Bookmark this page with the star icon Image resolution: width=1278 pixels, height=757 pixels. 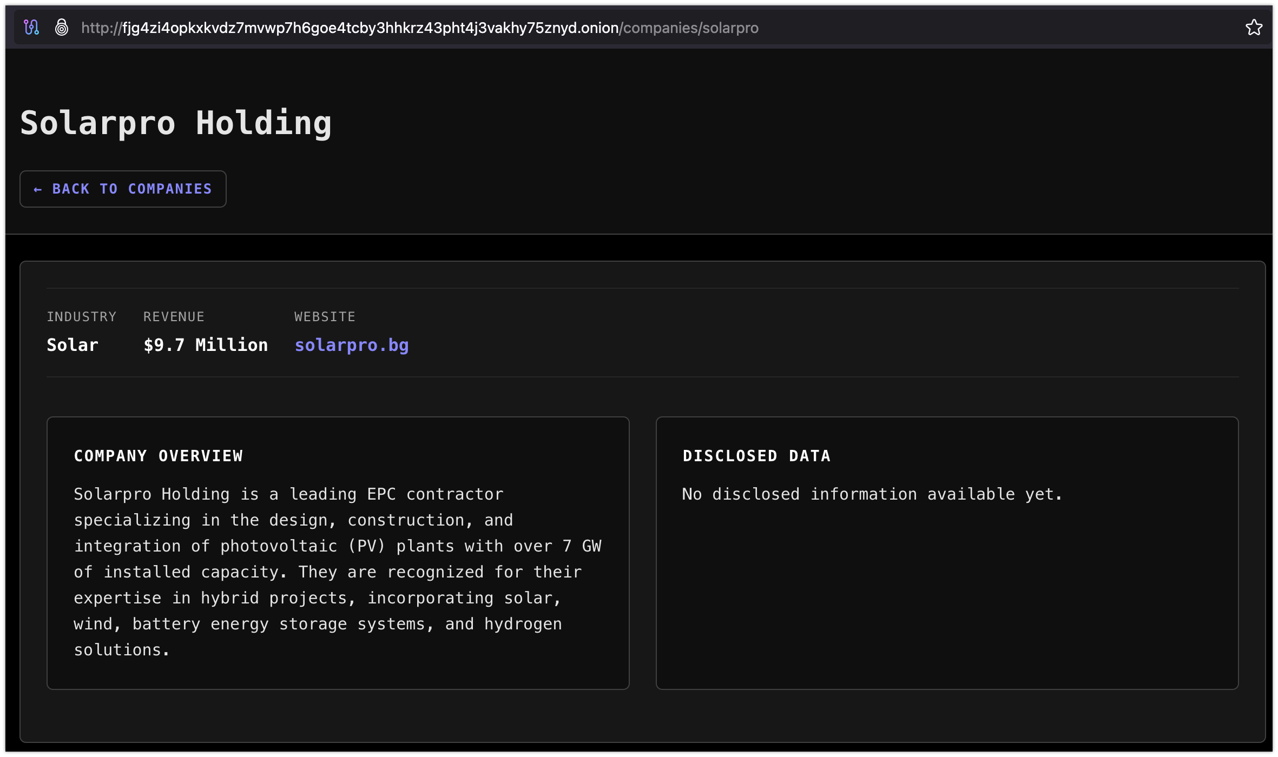pyautogui.click(x=1254, y=27)
